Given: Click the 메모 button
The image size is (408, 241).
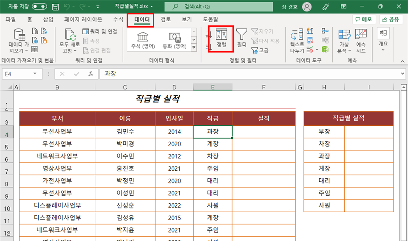Looking at the screenshot, I should pyautogui.click(x=364, y=19).
